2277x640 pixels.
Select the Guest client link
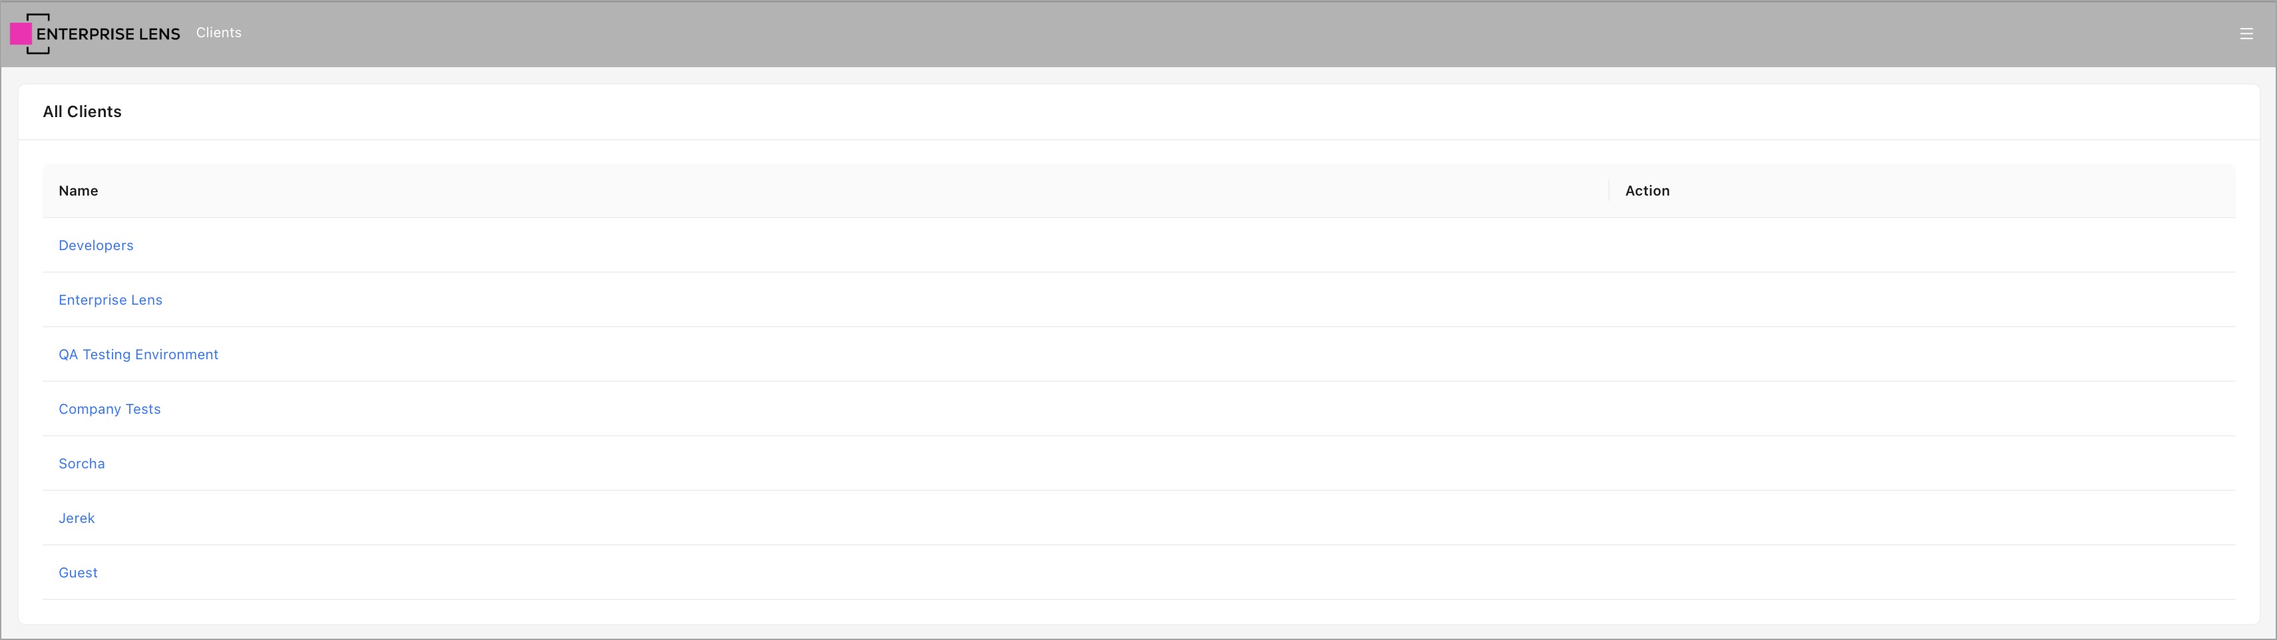point(78,573)
